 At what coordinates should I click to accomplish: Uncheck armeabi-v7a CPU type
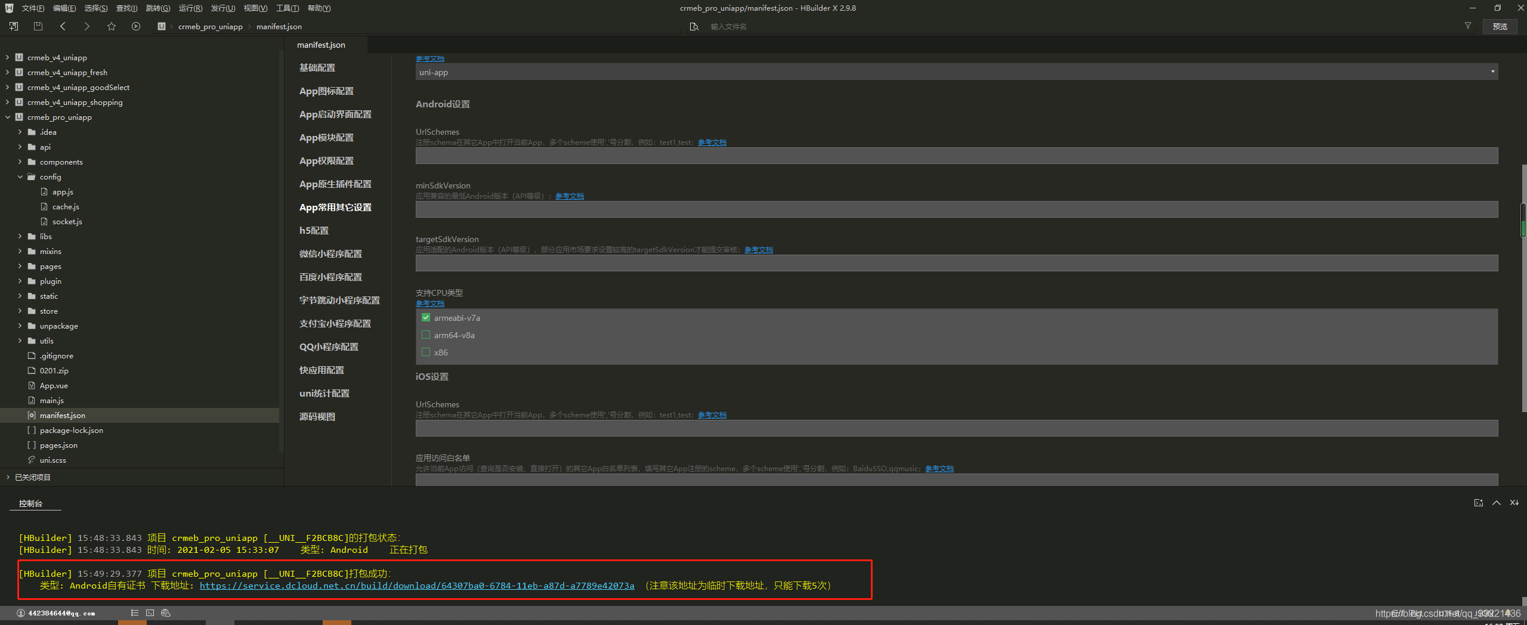coord(426,317)
